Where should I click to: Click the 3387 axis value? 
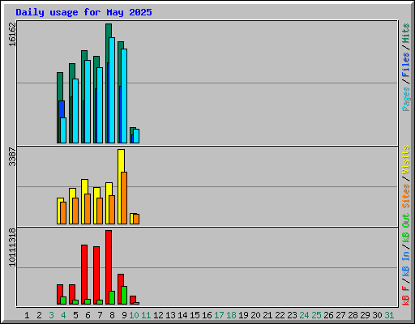point(12,156)
